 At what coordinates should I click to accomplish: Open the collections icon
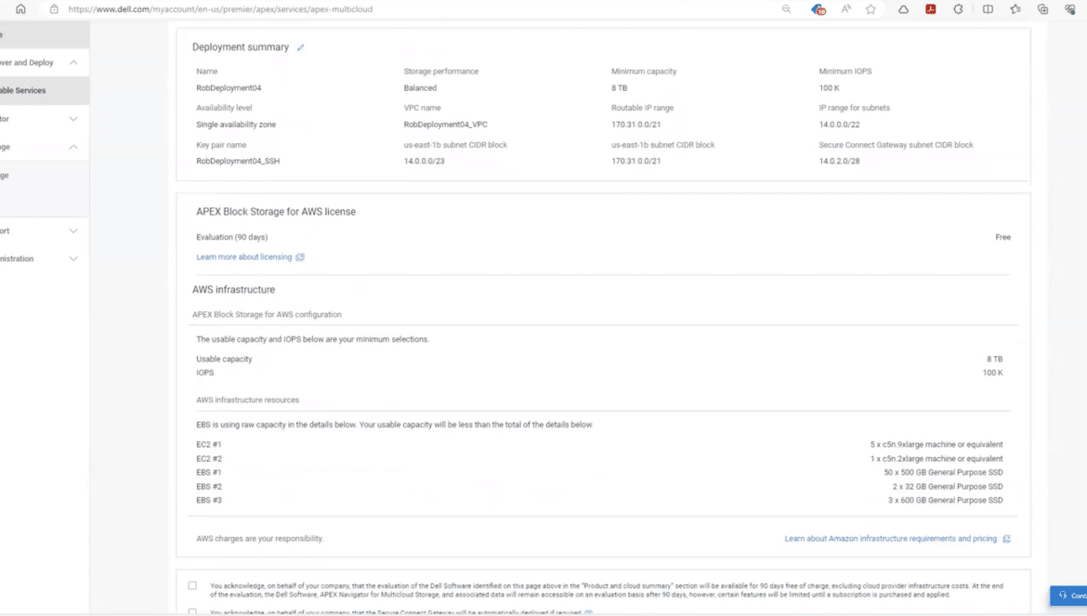(x=1042, y=9)
